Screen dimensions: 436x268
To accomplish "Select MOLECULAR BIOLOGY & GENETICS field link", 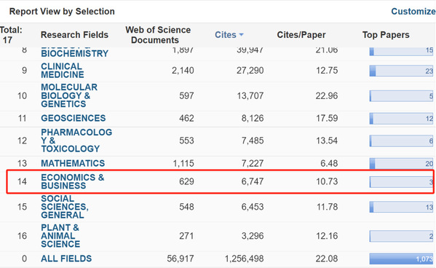I will [x=69, y=95].
